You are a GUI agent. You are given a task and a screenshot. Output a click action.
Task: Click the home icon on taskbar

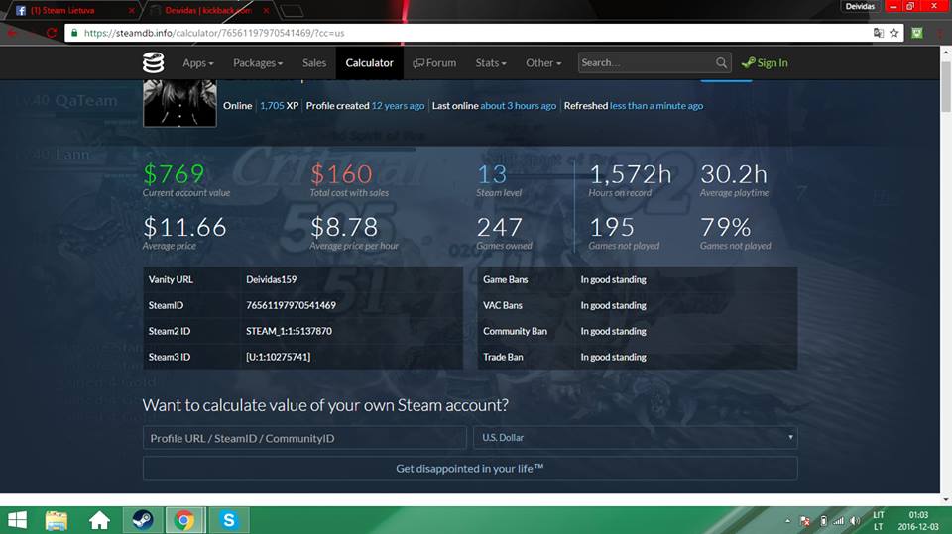click(x=99, y=520)
